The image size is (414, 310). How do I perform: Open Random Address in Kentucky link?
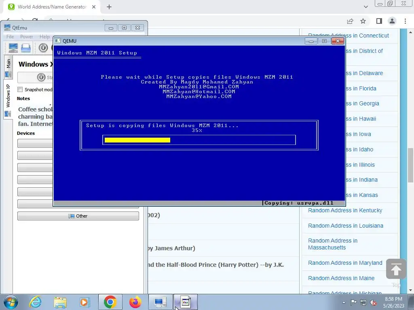pyautogui.click(x=345, y=210)
